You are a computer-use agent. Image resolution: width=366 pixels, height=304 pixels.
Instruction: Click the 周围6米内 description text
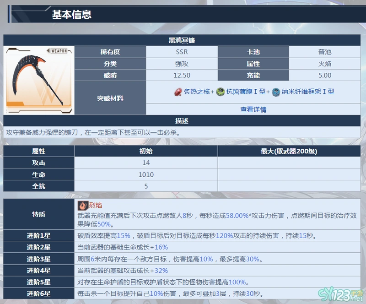click(170, 259)
